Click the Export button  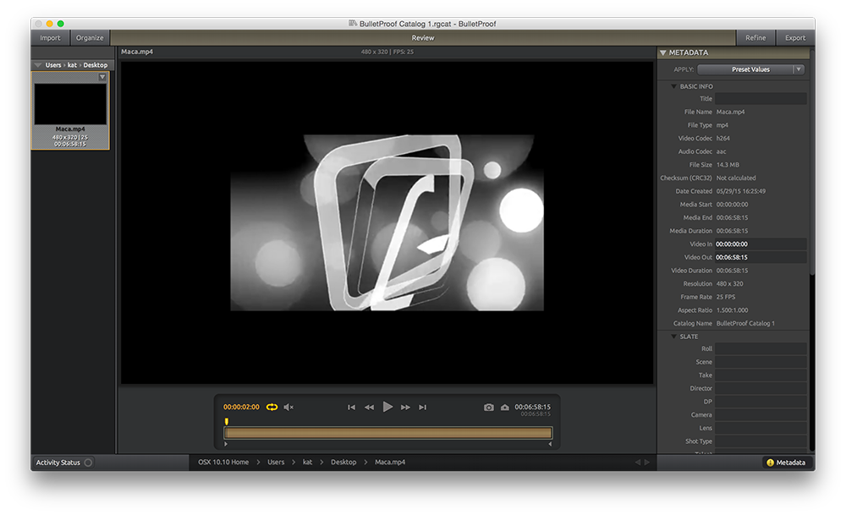[795, 37]
